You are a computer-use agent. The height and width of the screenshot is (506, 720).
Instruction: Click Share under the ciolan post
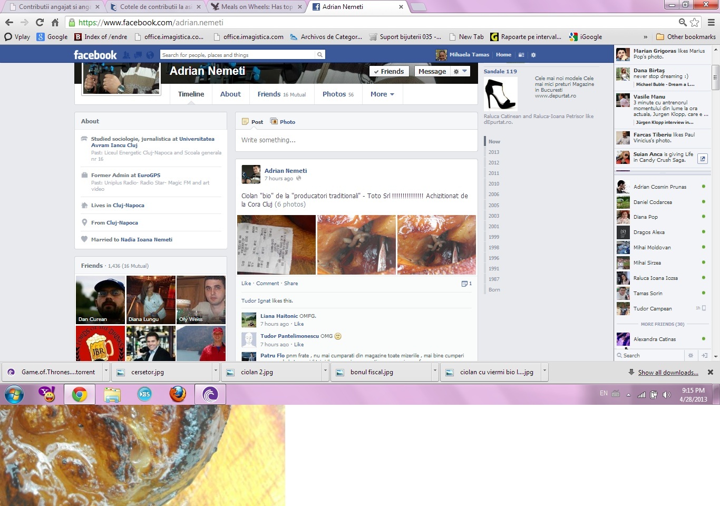(291, 284)
